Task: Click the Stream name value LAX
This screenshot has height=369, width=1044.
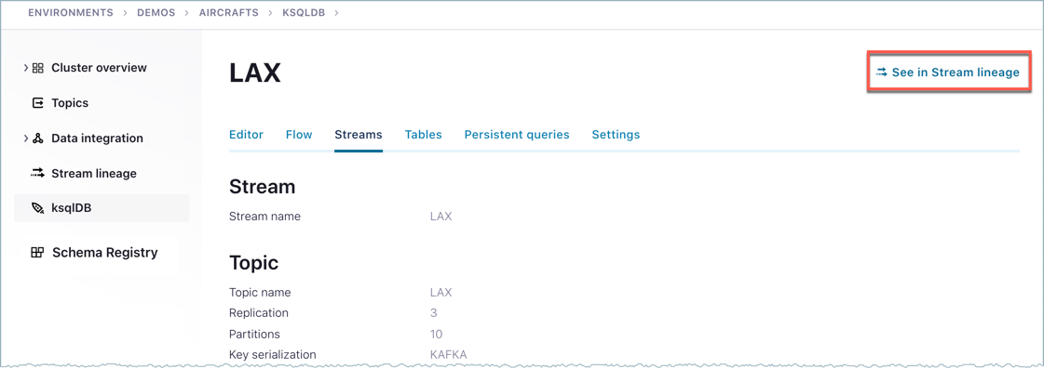Action: [x=441, y=217]
